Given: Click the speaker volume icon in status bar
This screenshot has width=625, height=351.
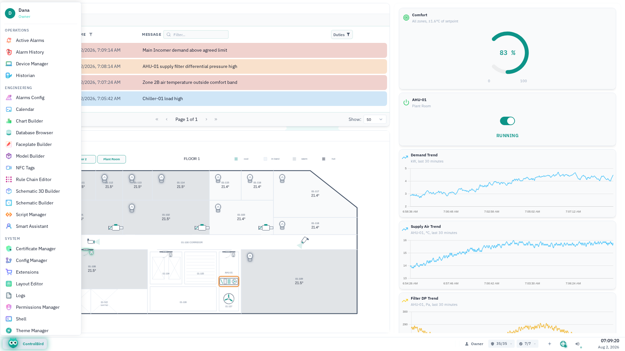Looking at the screenshot, I should pyautogui.click(x=577, y=344).
